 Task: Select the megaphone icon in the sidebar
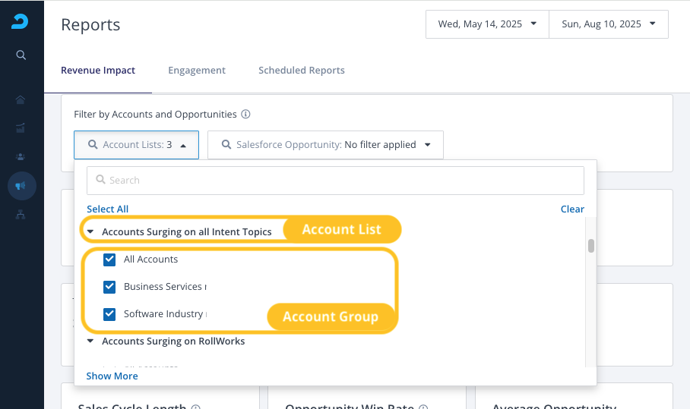coord(21,186)
